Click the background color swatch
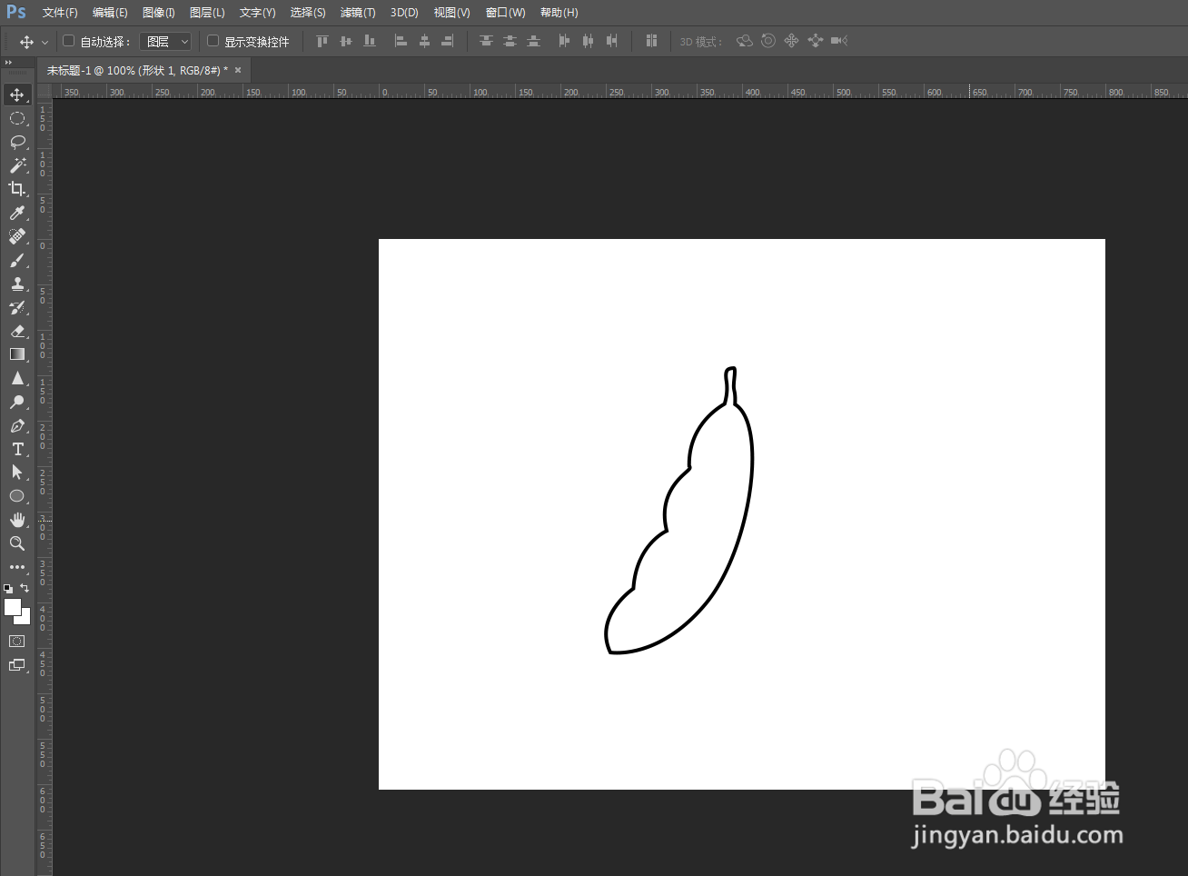Viewport: 1188px width, 876px height. click(25, 618)
